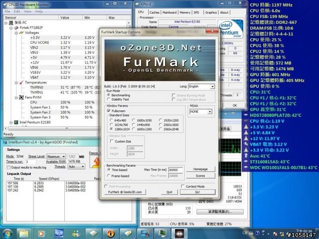This screenshot has width=319, height=239.
Task: Collapse the Voltages tree node
Action: point(16,33)
